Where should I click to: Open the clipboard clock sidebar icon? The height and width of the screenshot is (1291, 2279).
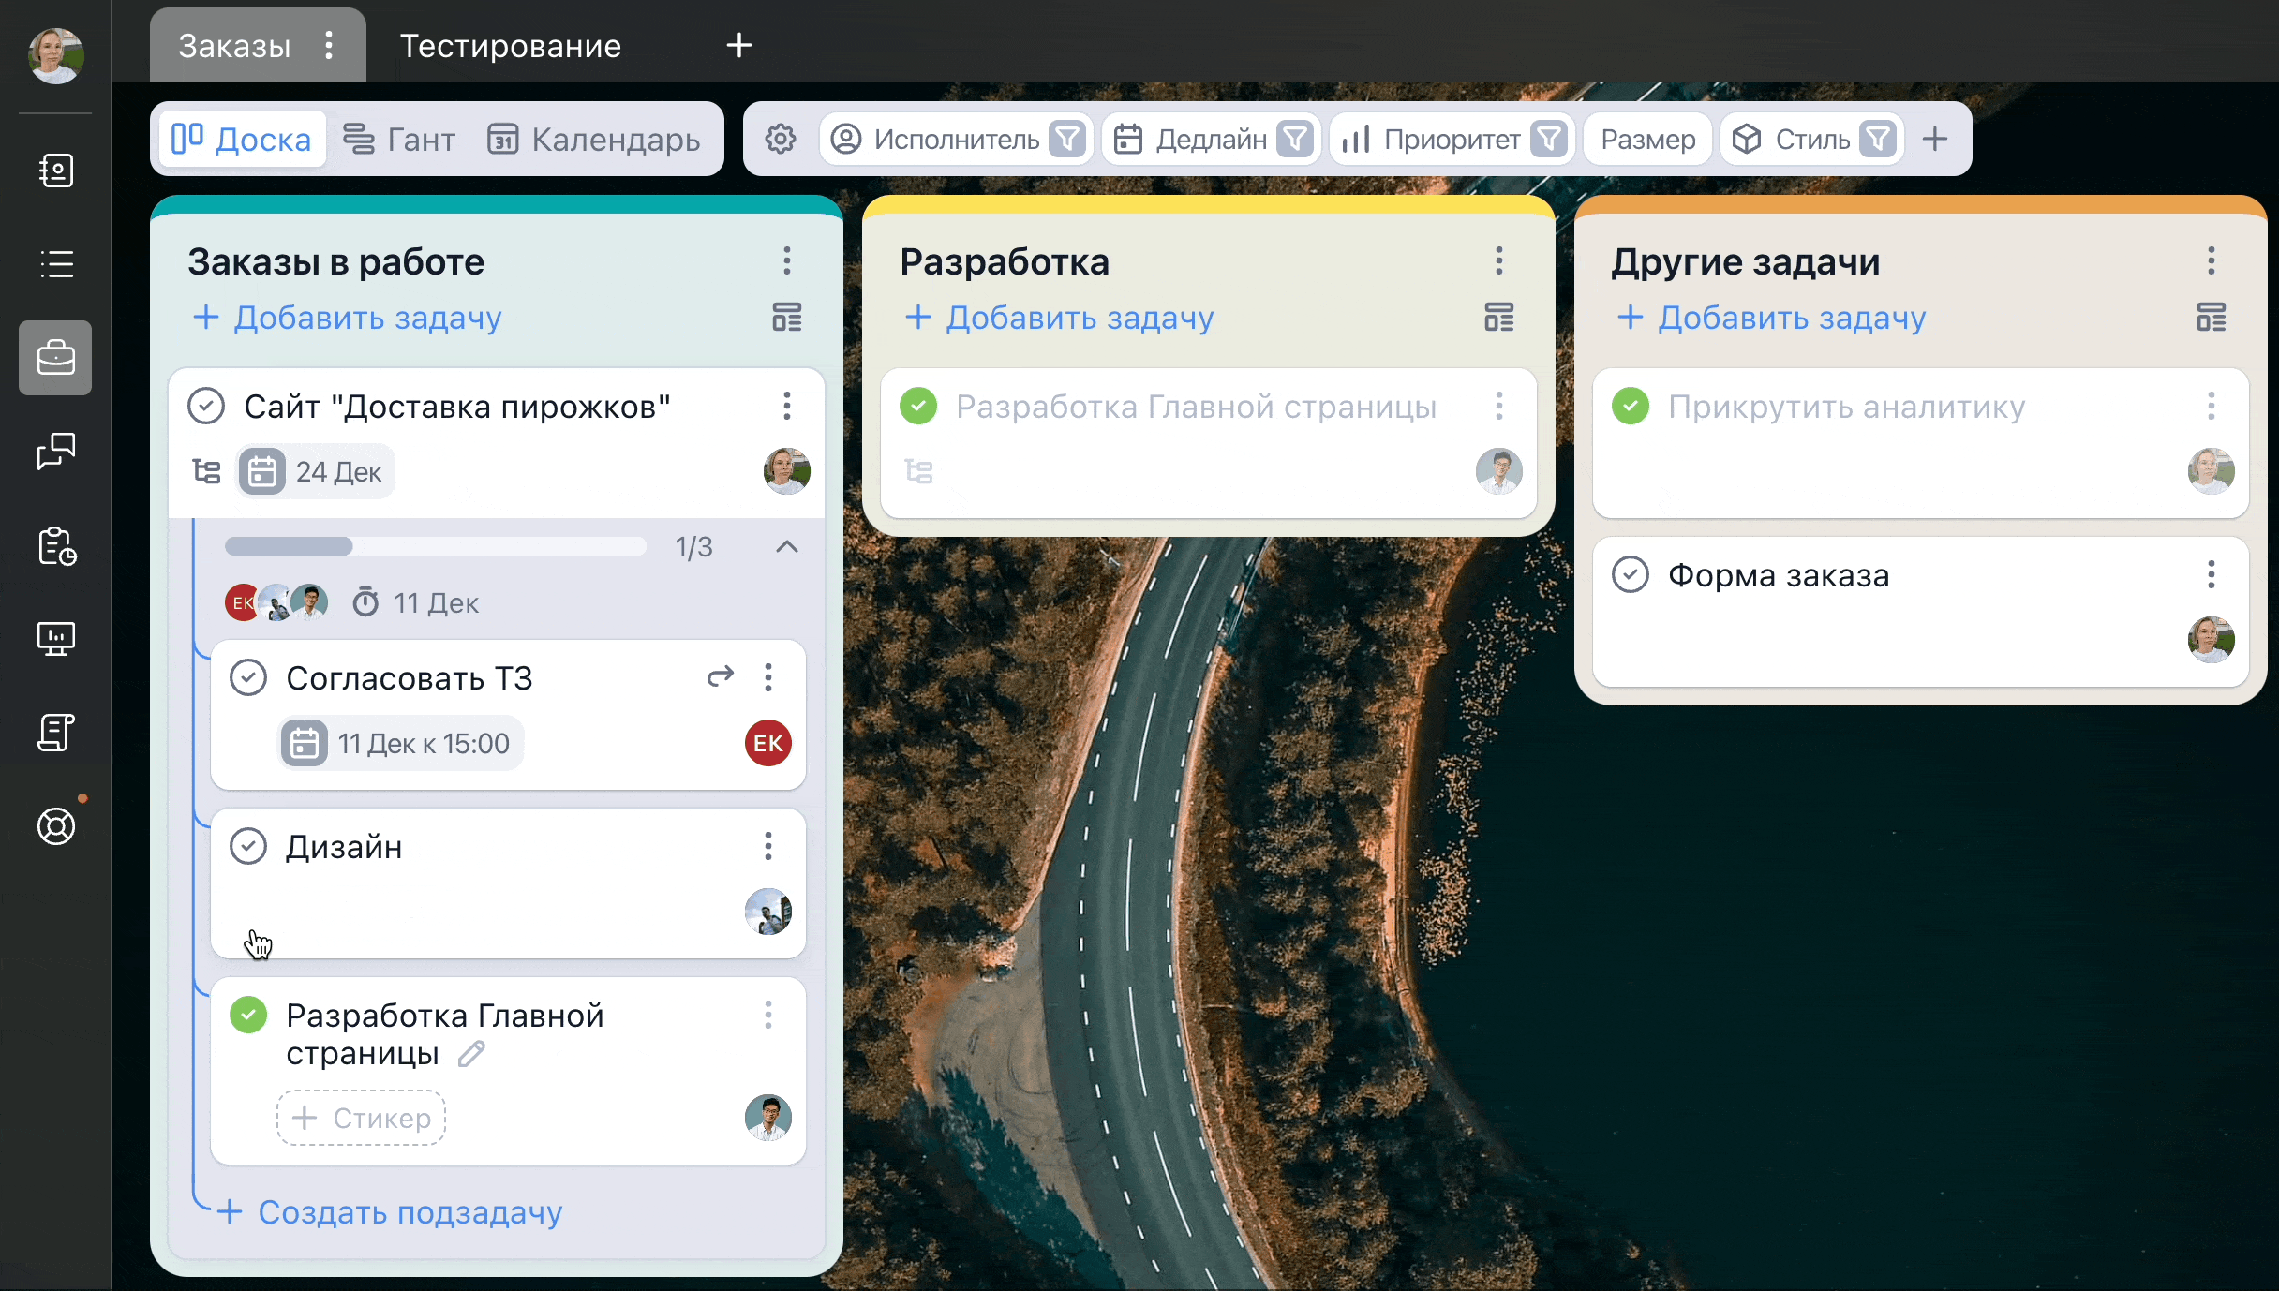tap(56, 545)
